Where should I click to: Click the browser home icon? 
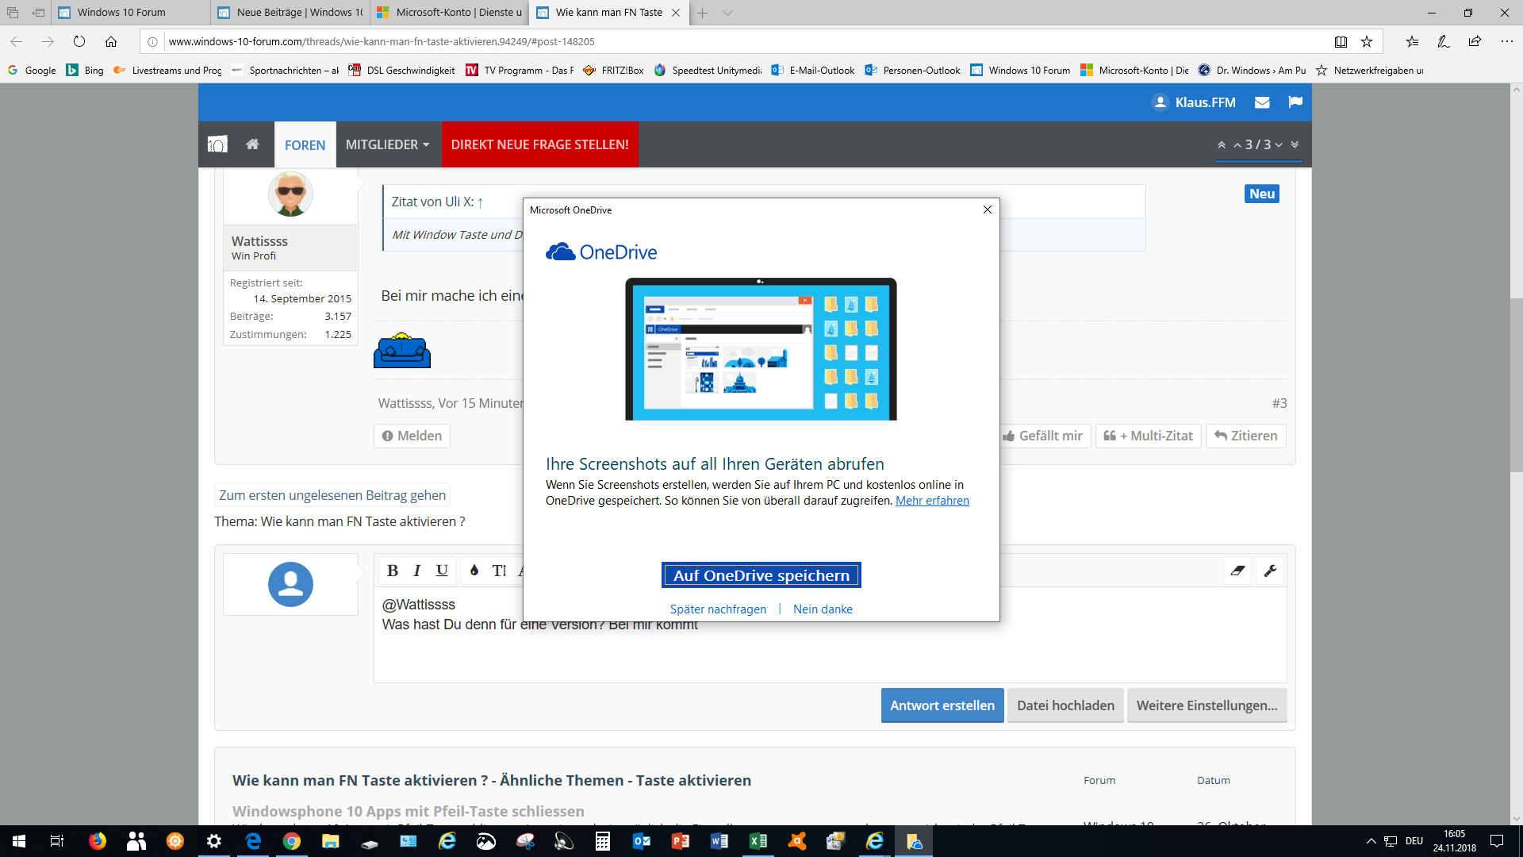click(111, 41)
